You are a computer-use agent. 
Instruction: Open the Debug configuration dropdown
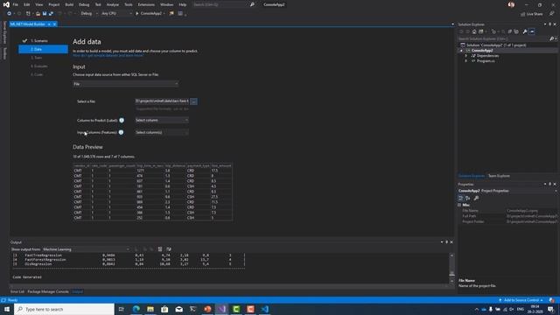[x=89, y=14]
